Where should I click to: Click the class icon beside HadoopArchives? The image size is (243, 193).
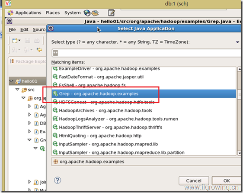[55, 110]
